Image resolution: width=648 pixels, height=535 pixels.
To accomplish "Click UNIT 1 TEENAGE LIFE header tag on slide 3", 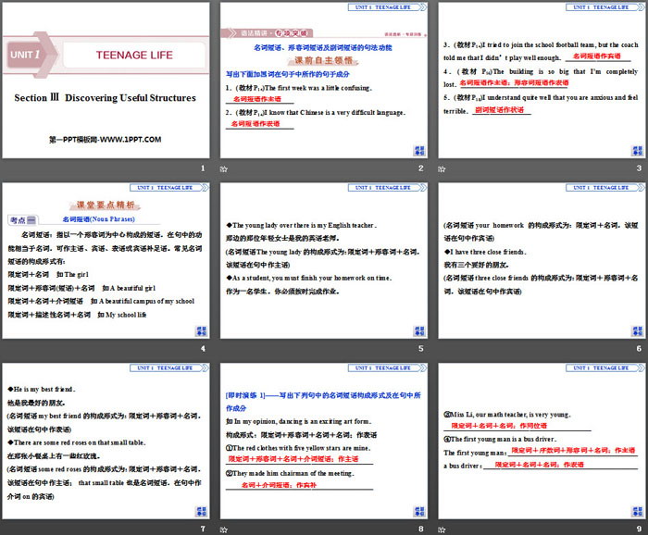I will pos(605,7).
